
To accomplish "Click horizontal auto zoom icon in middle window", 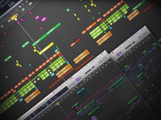I will (99, 68).
